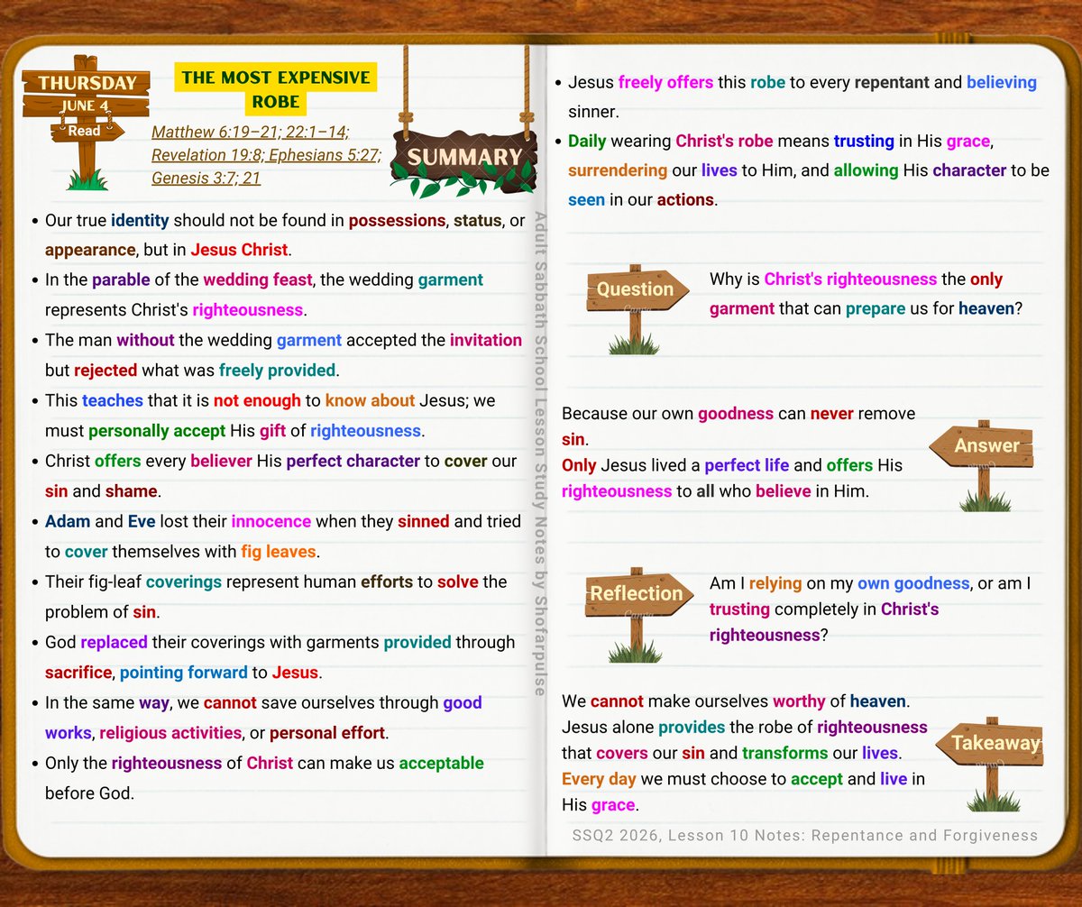Click the orange word 'surrendering'
Viewport: 1082px width, 907px height.
coord(618,170)
